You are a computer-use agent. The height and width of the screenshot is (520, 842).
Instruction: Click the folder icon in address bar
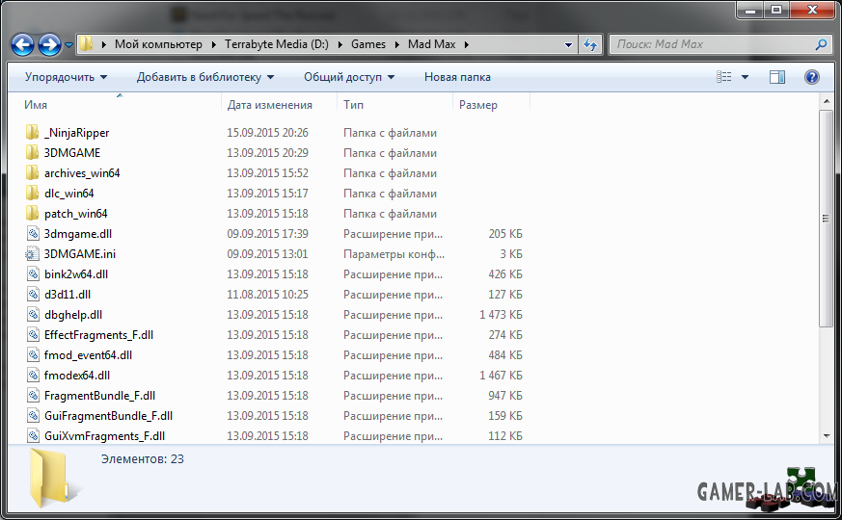(x=86, y=44)
